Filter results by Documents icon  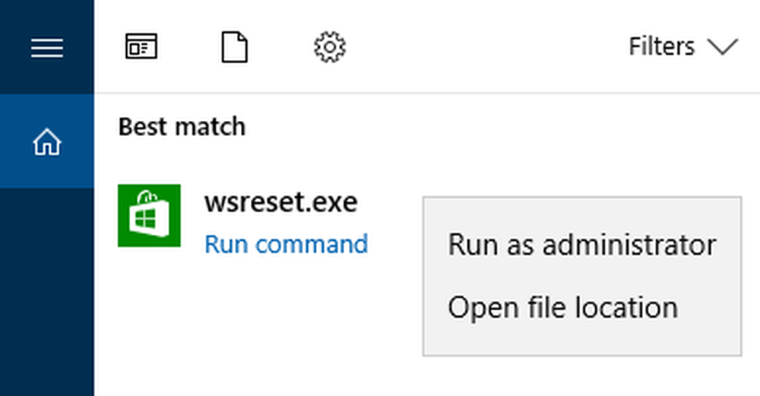pyautogui.click(x=234, y=48)
